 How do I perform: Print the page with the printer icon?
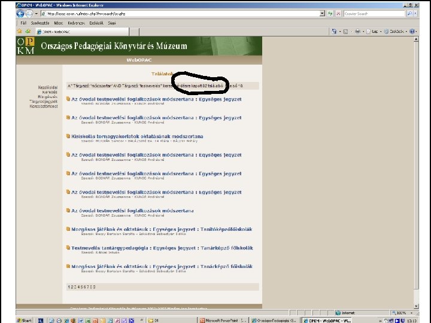[357, 32]
